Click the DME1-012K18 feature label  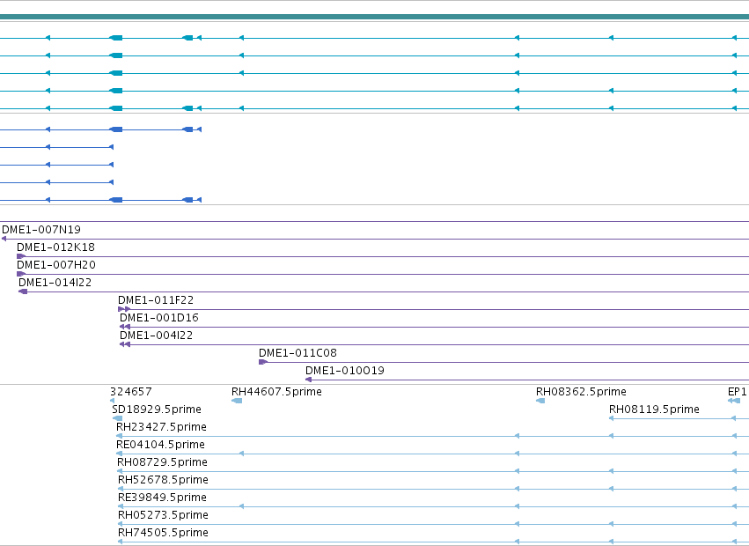point(55,247)
